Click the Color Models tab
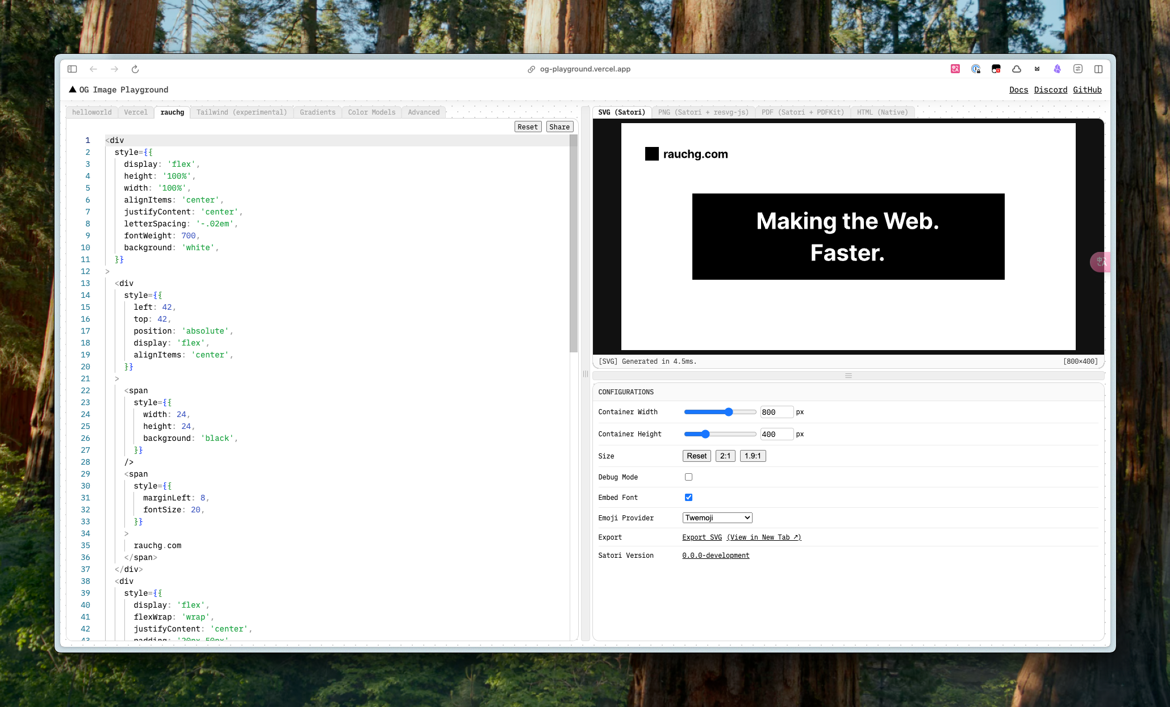The image size is (1170, 707). [372, 111]
